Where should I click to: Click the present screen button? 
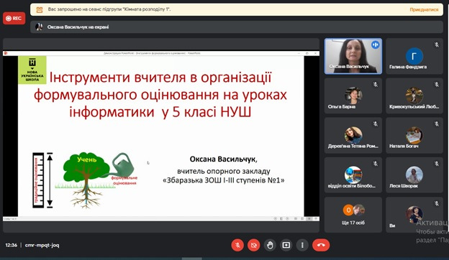[286, 245]
